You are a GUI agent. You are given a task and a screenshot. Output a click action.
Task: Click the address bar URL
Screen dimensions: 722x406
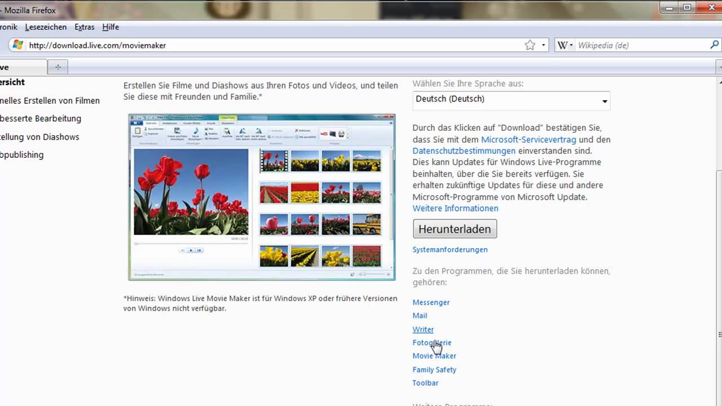98,45
